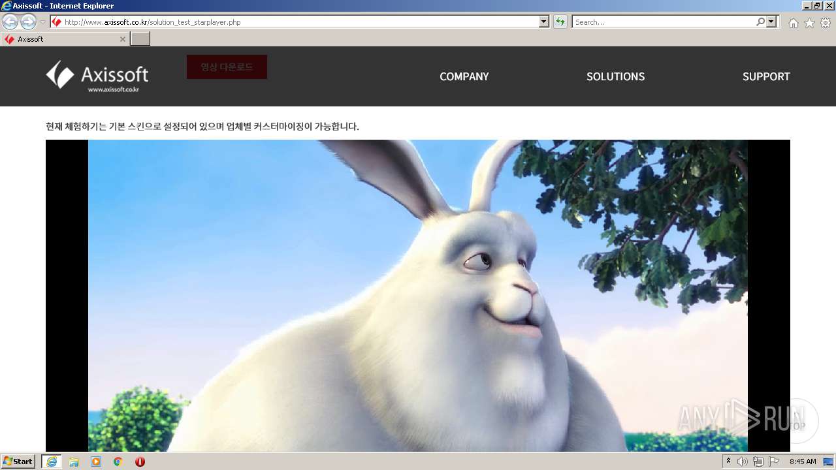The image size is (836, 470).
Task: Launch the Chrome taskbar icon
Action: pos(118,462)
